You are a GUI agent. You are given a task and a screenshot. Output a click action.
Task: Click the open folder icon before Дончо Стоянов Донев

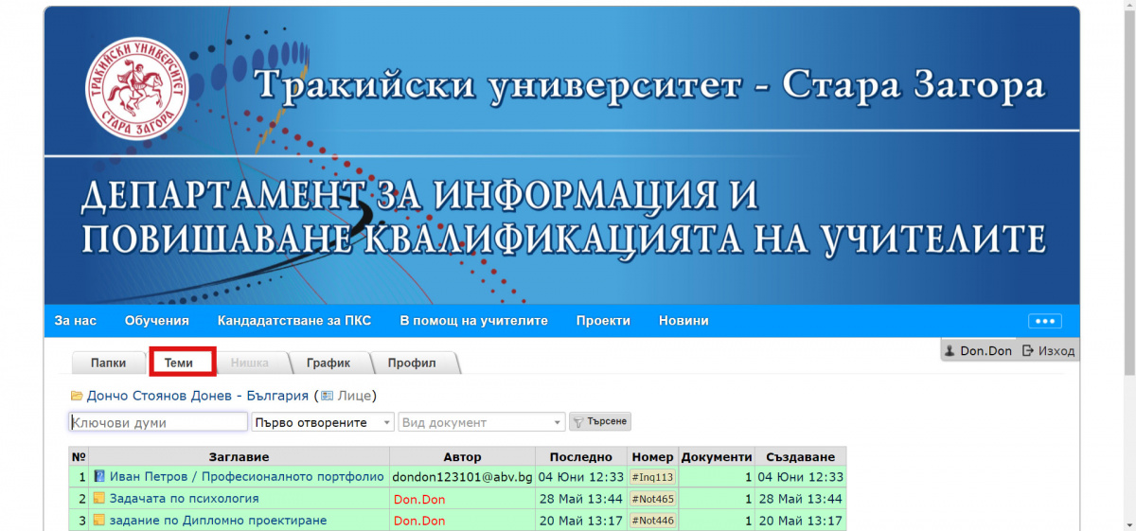(x=77, y=396)
